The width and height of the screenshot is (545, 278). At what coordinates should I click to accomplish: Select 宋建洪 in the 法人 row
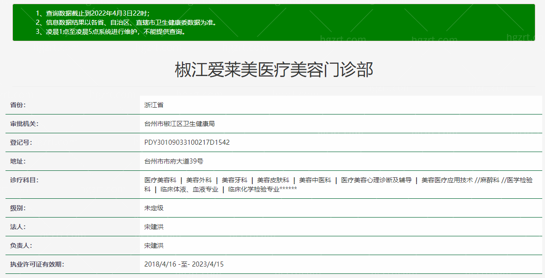pos(154,227)
